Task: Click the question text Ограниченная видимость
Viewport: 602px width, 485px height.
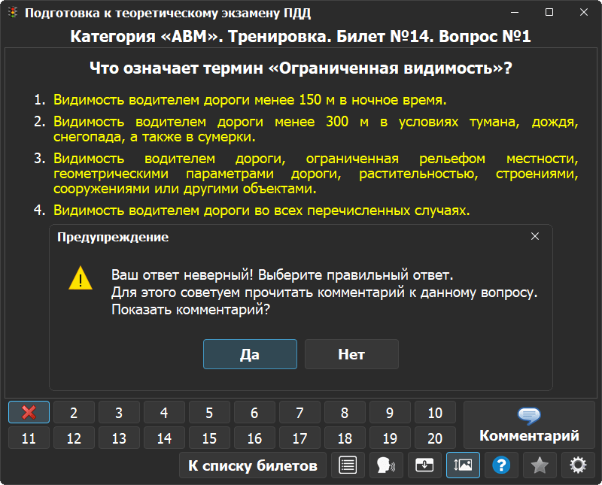Action: (301, 68)
